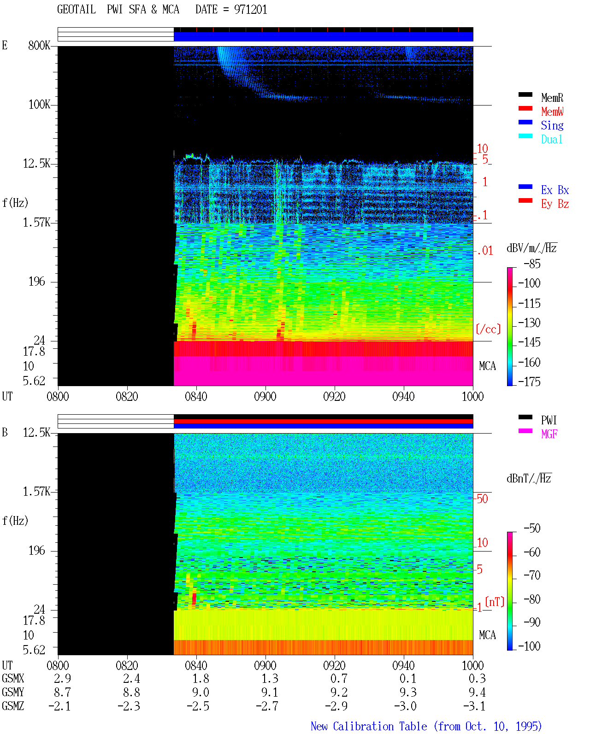Click the New Calibration Table note
This screenshot has height=734, width=590.
(426, 726)
